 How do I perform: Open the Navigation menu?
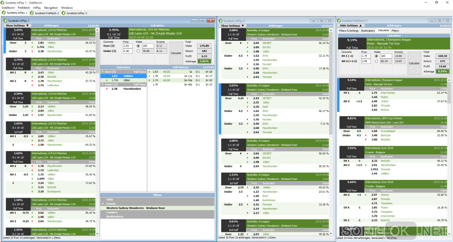click(x=51, y=8)
